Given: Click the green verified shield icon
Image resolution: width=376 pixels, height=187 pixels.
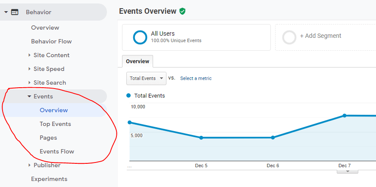Looking at the screenshot, I should 182,11.
